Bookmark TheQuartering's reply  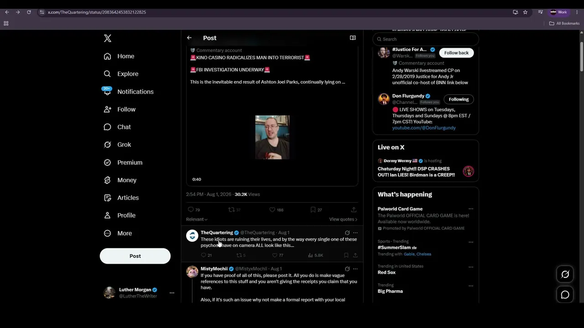(346, 255)
